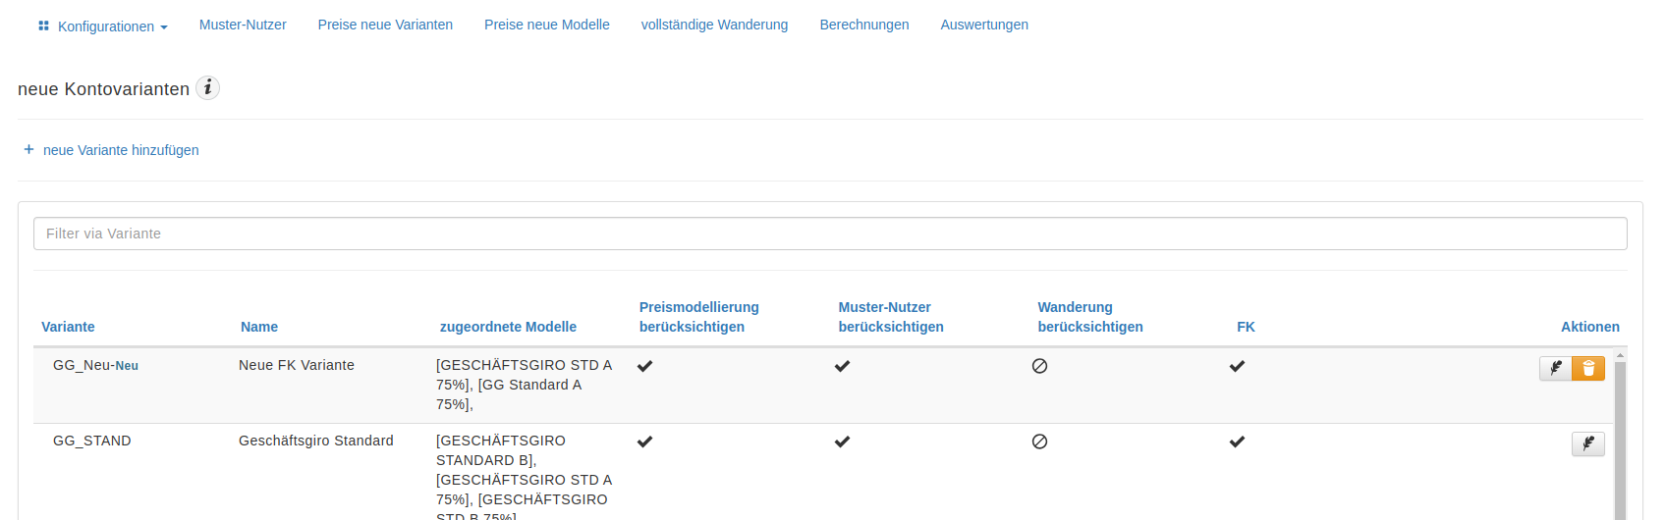Viewport: 1666px width, 520px height.
Task: Click Wanderung disabled icon for GG_STAND row
Action: tap(1039, 442)
